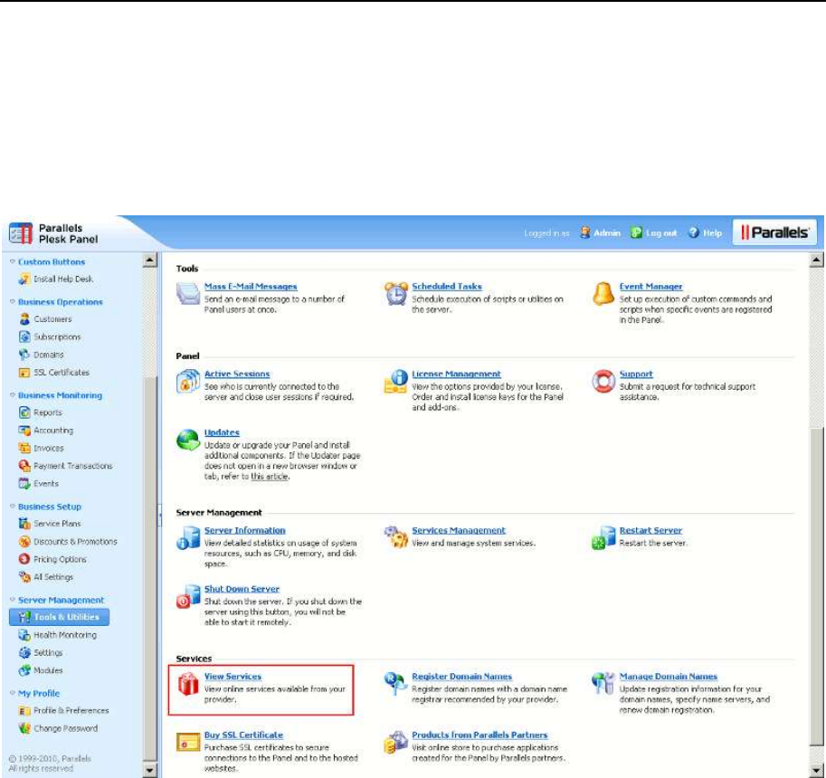Click the Subscriptions sidebar icon

(x=24, y=337)
